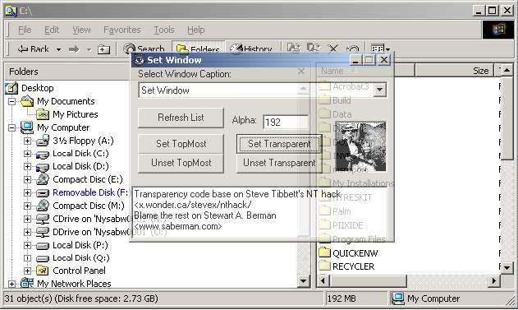Click the Local Disk (C:) drive icon
The image size is (518, 310).
[x=43, y=154]
